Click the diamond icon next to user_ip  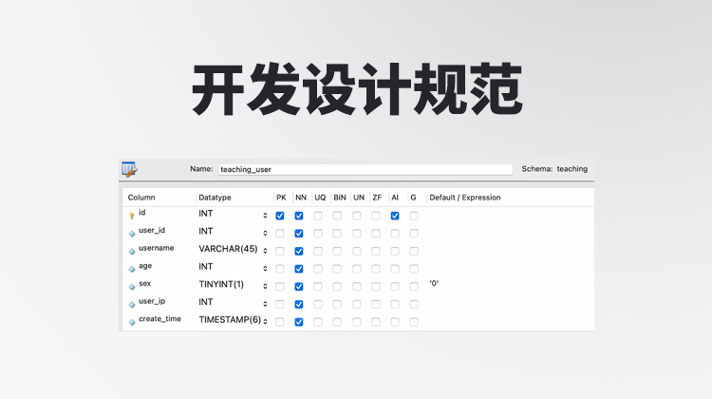pos(132,304)
